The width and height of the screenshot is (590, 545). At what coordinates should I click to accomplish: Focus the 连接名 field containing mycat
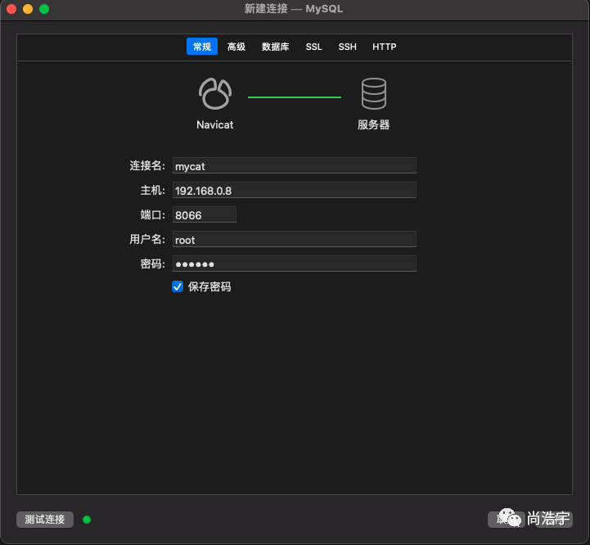coord(295,165)
